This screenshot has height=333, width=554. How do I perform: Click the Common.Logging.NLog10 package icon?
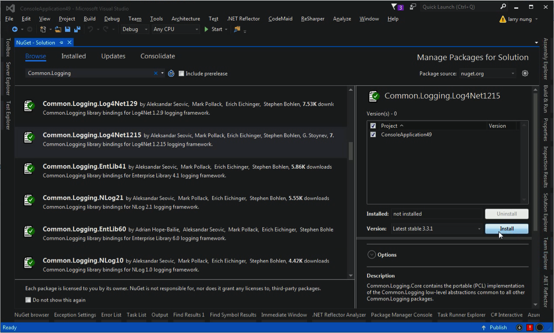pyautogui.click(x=29, y=262)
